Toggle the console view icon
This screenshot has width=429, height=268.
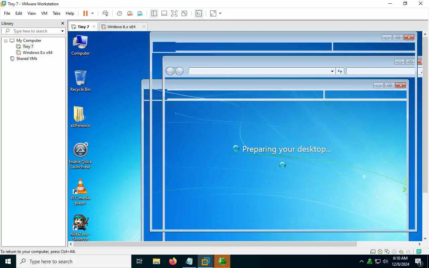[199, 13]
